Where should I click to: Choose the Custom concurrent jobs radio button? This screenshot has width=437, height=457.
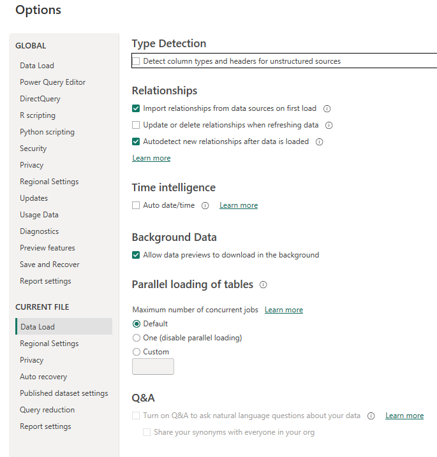(x=137, y=352)
